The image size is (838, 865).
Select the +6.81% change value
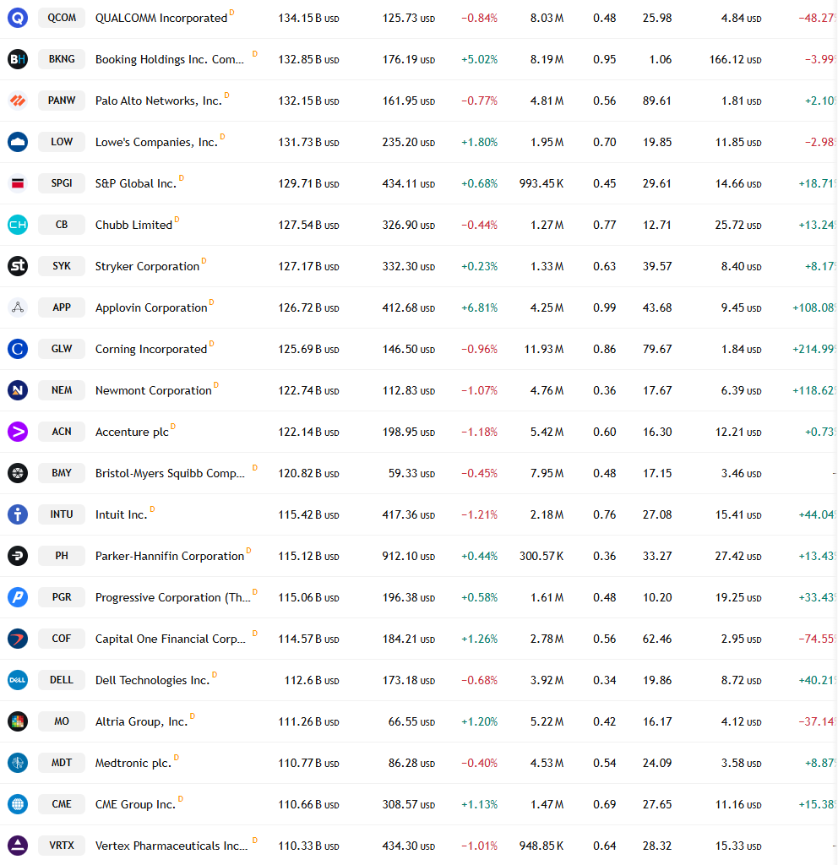click(x=480, y=307)
